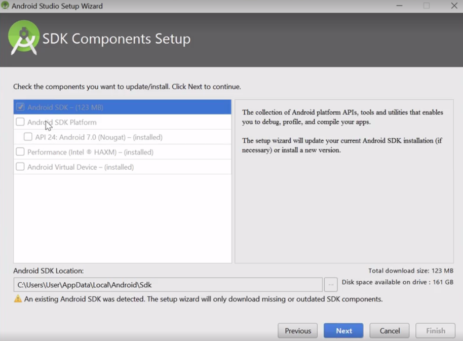Click the Finish button
The image size is (463, 341).
[x=435, y=331]
